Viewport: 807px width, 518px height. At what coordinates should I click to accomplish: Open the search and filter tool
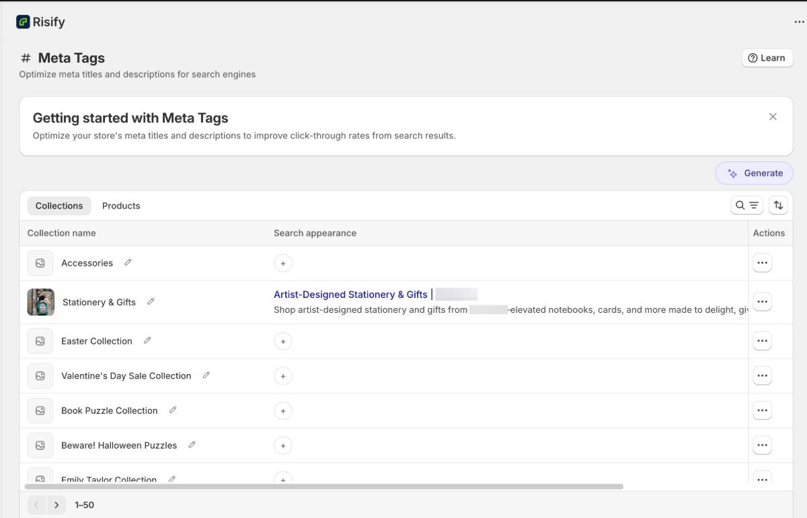click(746, 205)
